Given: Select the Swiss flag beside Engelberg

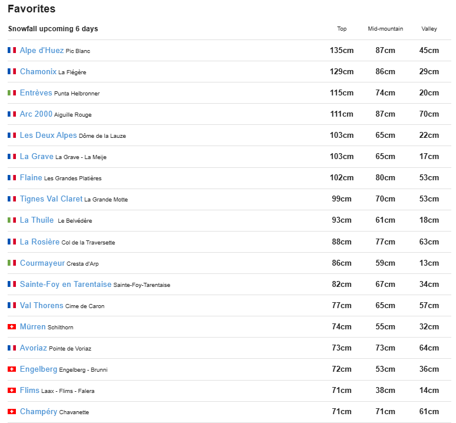Looking at the screenshot, I should click(x=12, y=369).
